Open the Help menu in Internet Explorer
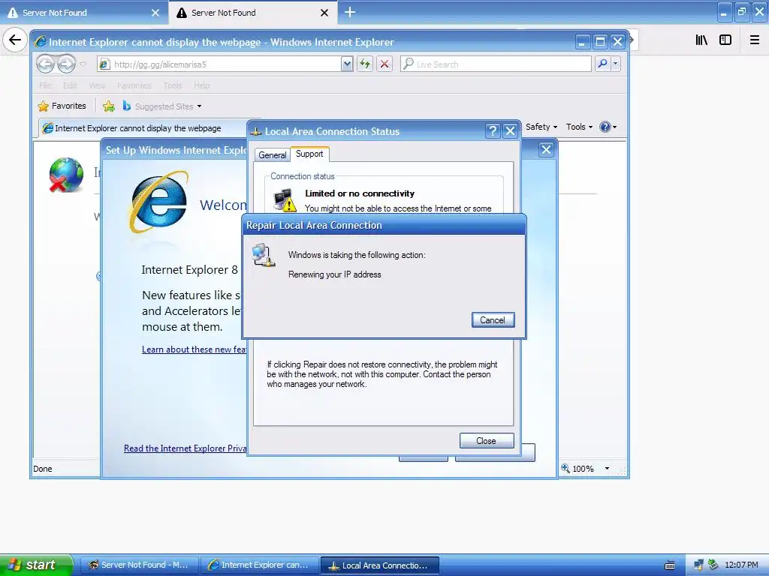769x576 pixels. 201,85
